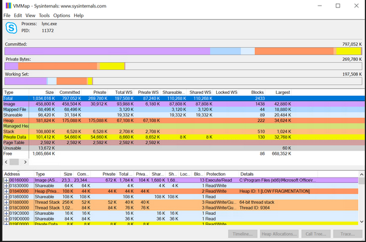Minimize the VMMap window
The image size is (366, 242).
(320, 6)
